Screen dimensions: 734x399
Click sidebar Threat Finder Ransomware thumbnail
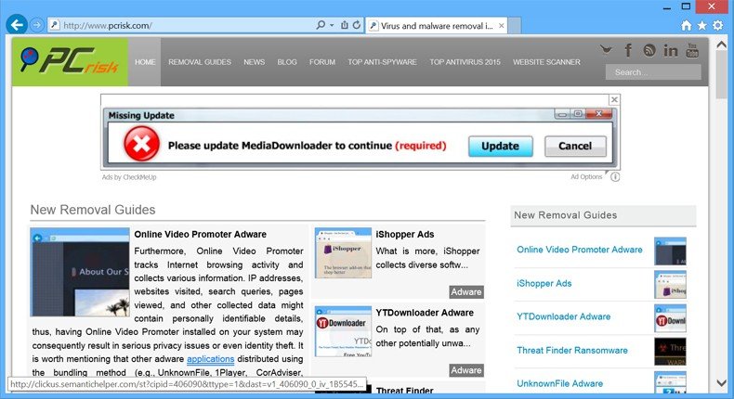[x=670, y=352]
